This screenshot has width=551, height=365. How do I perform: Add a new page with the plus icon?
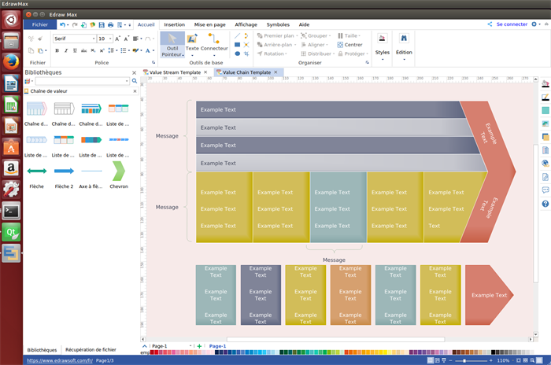pyautogui.click(x=199, y=346)
